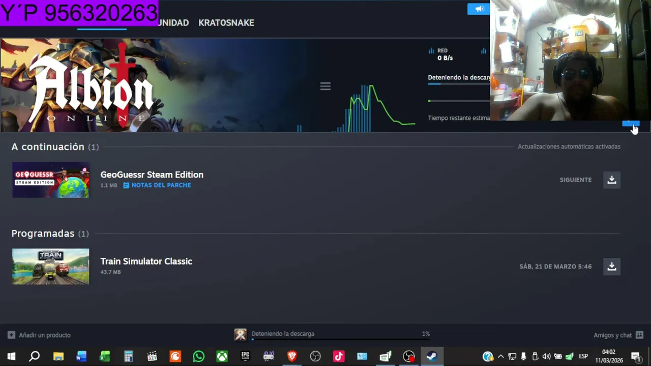Screen dimensions: 651x366
Task: Select the GeoGuessr Steam Edition title
Action: tap(152, 174)
